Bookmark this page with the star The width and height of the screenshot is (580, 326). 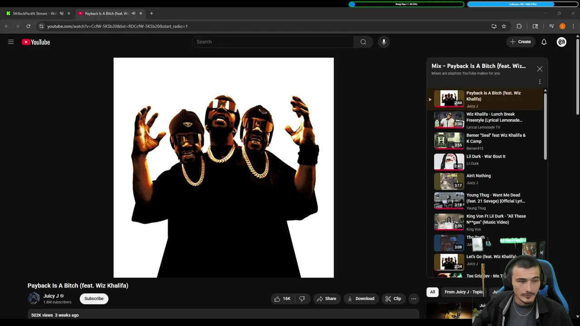point(504,26)
